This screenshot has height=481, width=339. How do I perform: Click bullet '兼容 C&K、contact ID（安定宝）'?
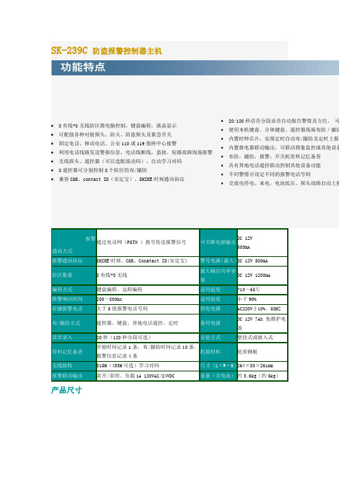122,179
